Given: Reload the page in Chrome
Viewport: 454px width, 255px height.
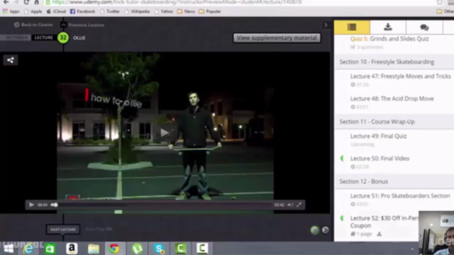Looking at the screenshot, I should pos(26,2).
